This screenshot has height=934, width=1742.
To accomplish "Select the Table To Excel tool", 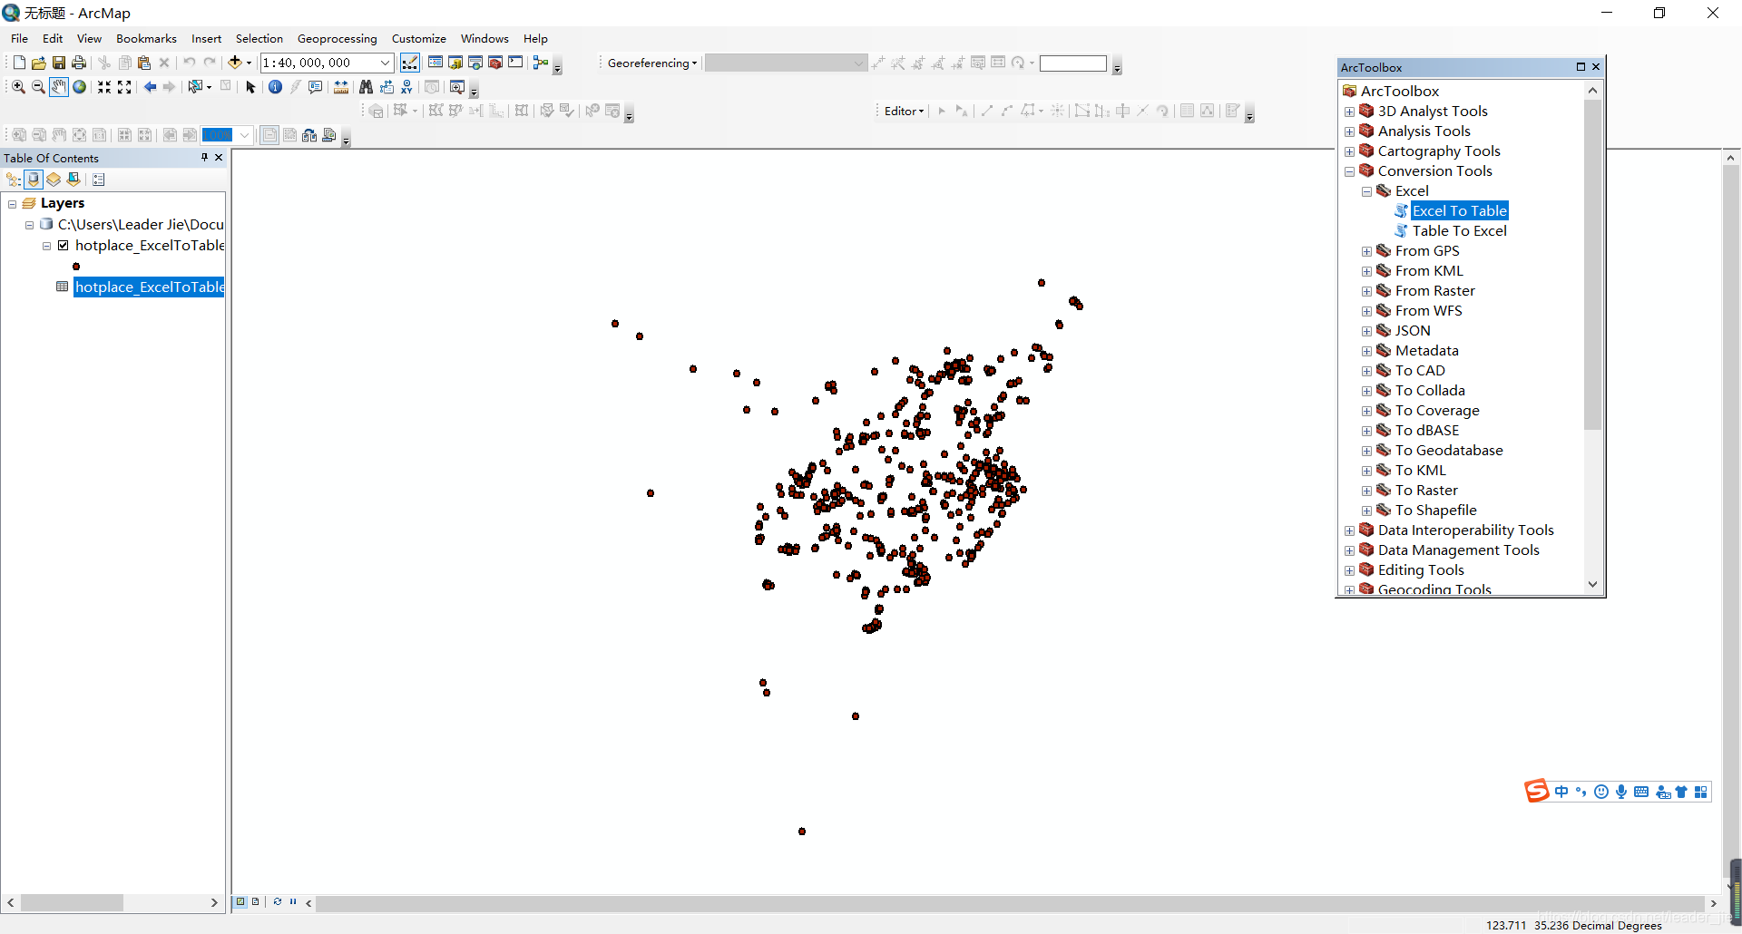I will click(1459, 231).
